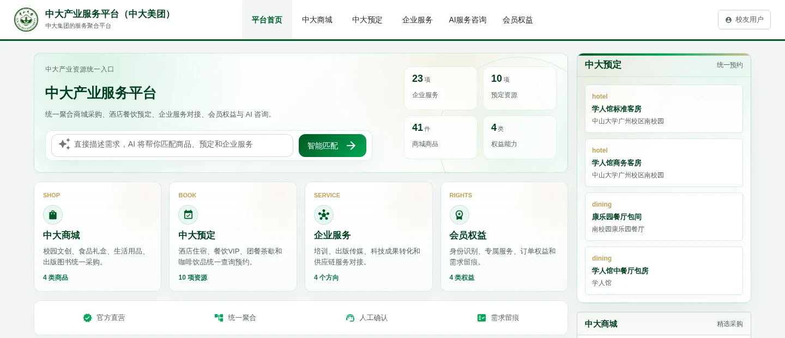Click the 中大集团的服务聚合平台 subtitle

(78, 26)
